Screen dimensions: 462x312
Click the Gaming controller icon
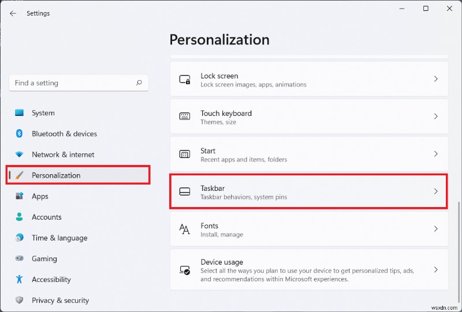click(x=19, y=259)
